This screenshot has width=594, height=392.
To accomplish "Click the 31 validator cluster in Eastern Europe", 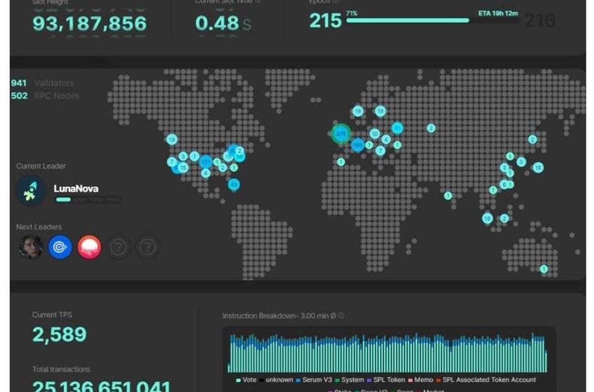I will (x=397, y=128).
